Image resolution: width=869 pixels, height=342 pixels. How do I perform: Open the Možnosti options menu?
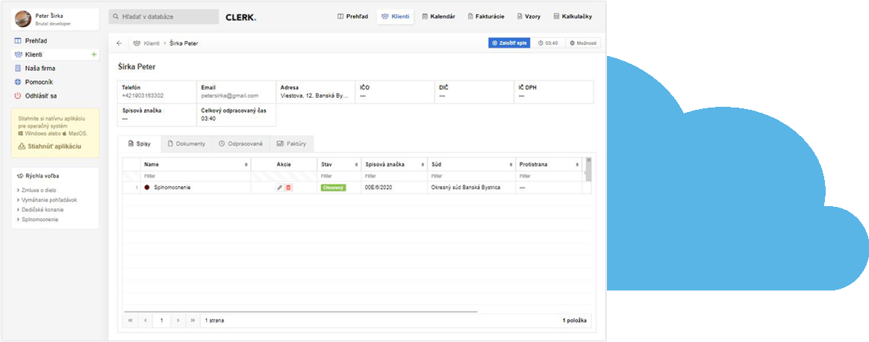pyautogui.click(x=583, y=43)
